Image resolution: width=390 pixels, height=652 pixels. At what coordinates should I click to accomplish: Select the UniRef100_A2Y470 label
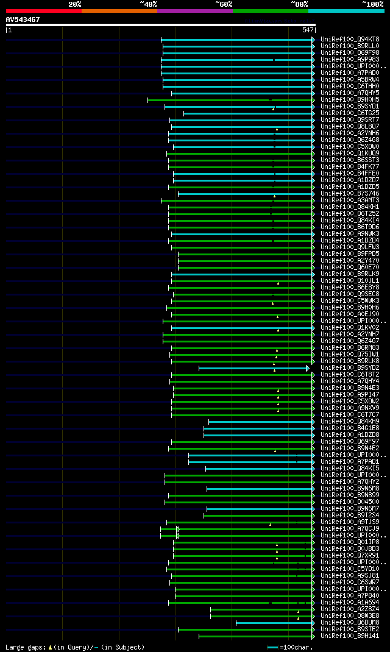tap(350, 261)
